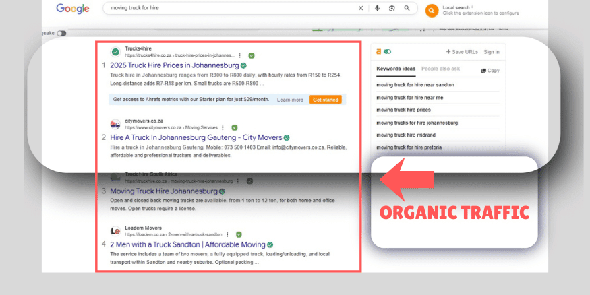The image size is (590, 295).
Task: Switch to the Keywords ideas tab
Action: 396,69
